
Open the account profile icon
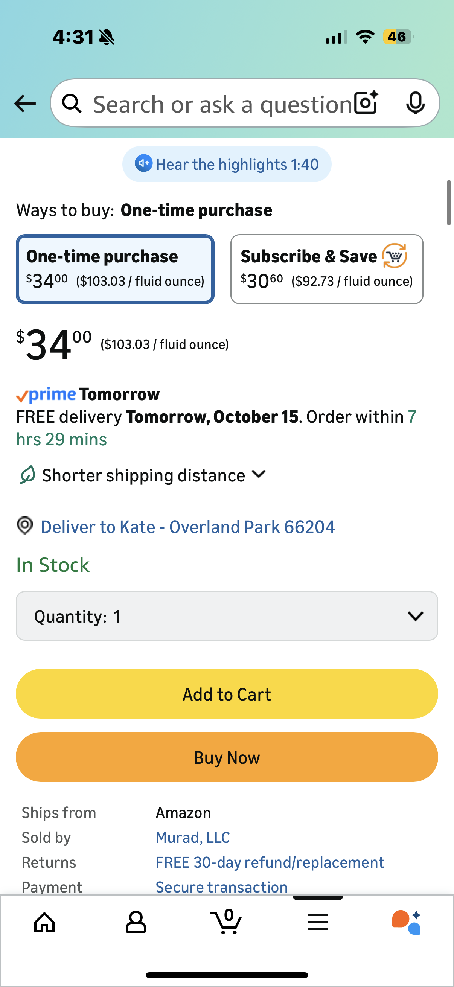(136, 922)
